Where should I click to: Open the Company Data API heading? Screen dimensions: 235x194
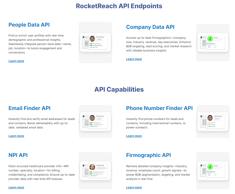tap(150, 27)
